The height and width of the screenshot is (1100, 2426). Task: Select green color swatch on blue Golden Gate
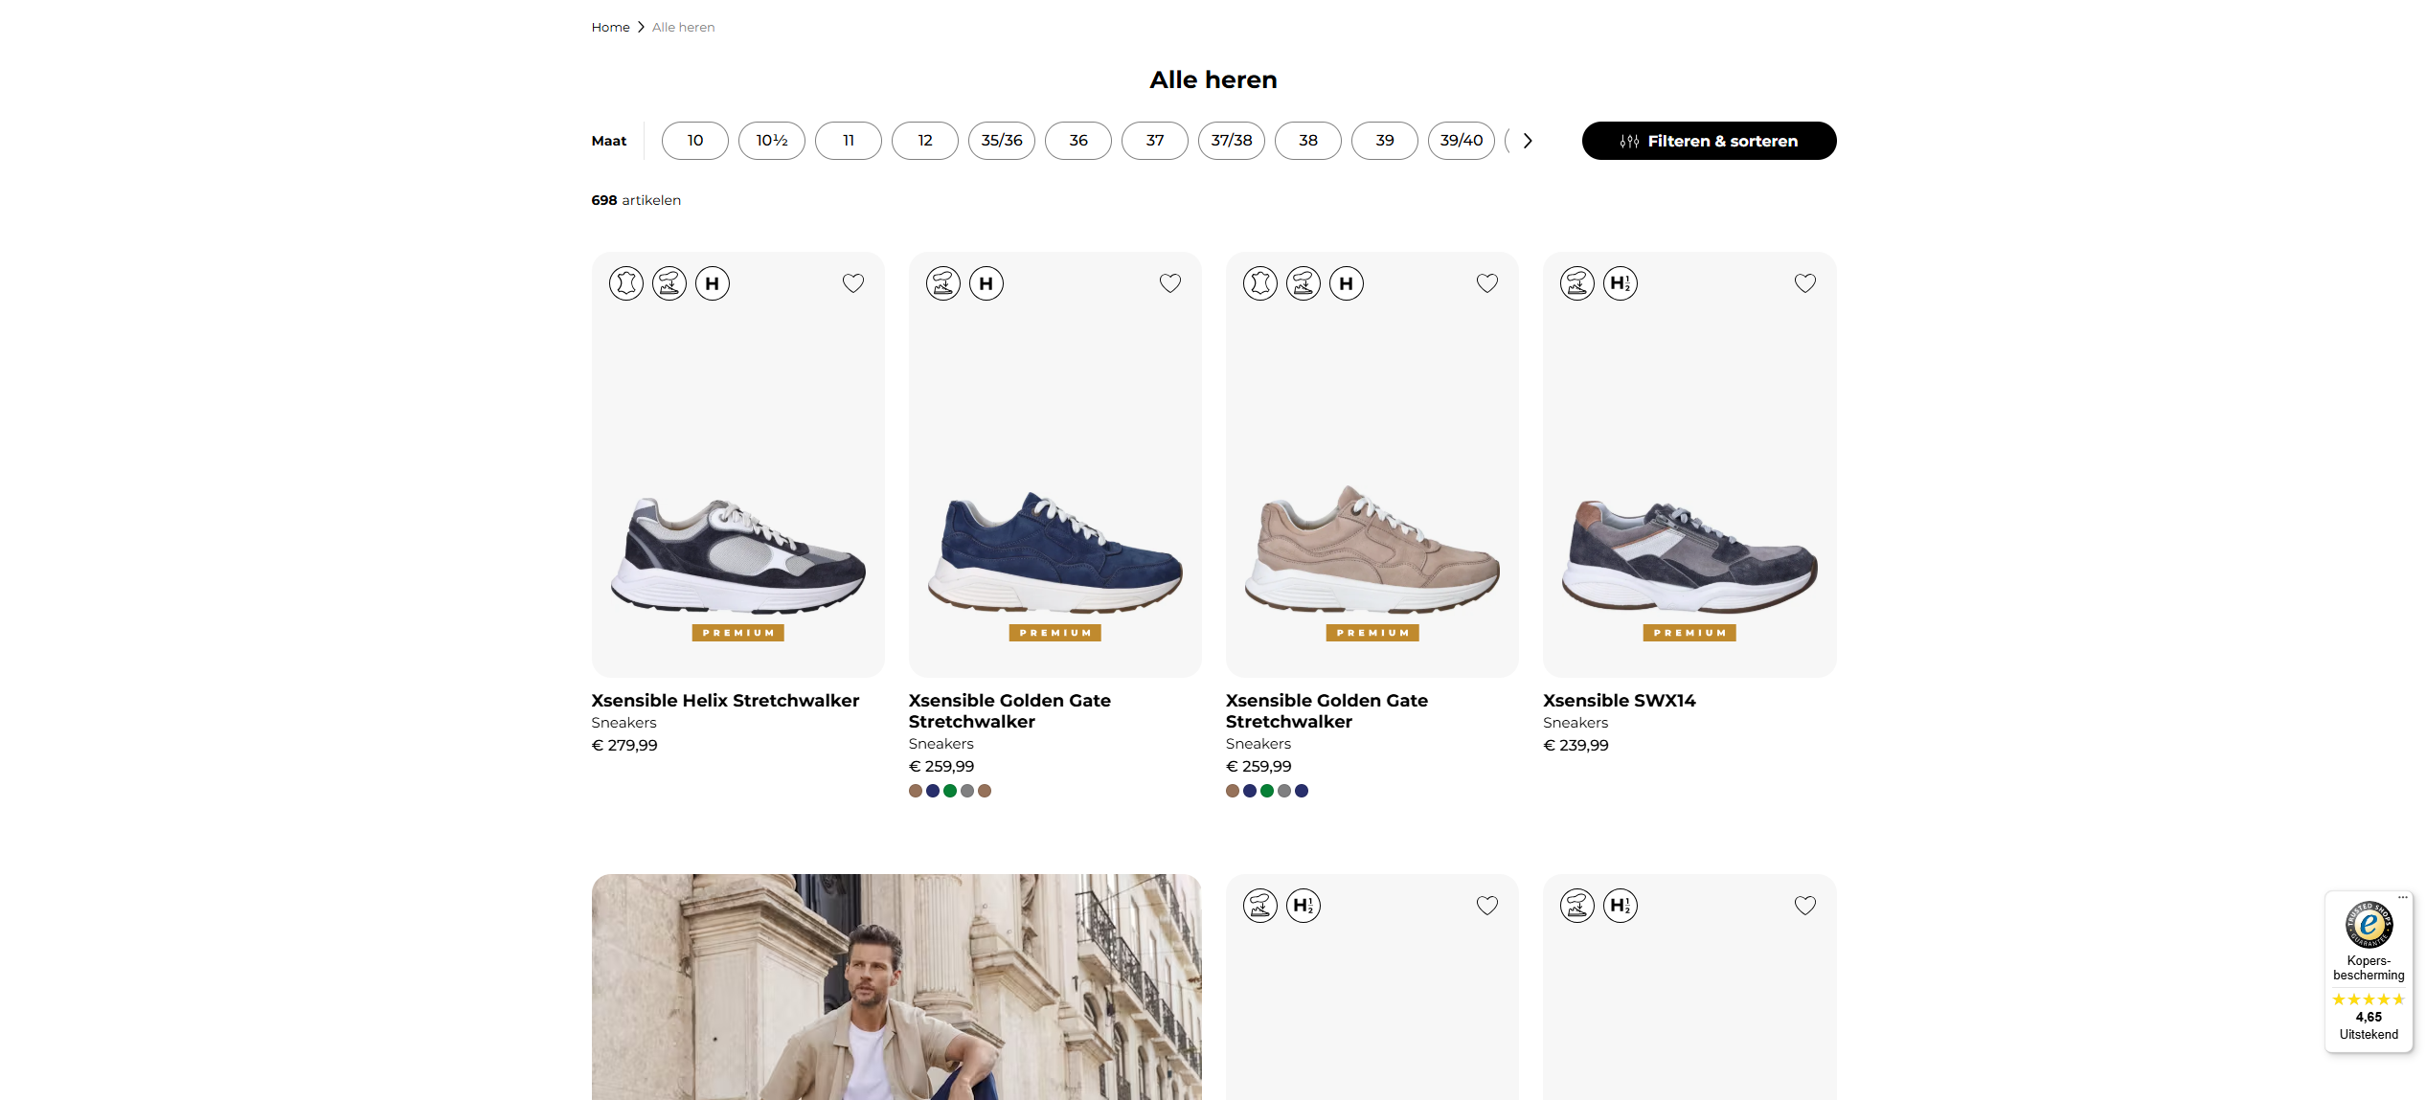click(950, 791)
